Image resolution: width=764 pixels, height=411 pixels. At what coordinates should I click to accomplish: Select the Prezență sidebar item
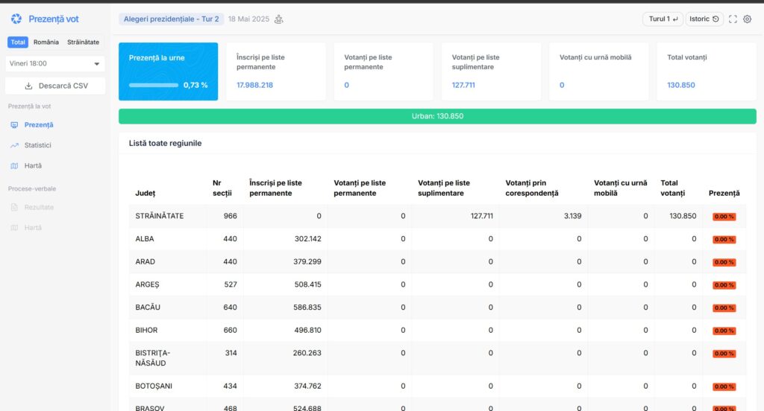coord(38,125)
